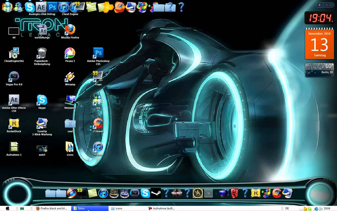Click the volume speaker tray icon
Screen dimensions: 337x211
click(320, 209)
